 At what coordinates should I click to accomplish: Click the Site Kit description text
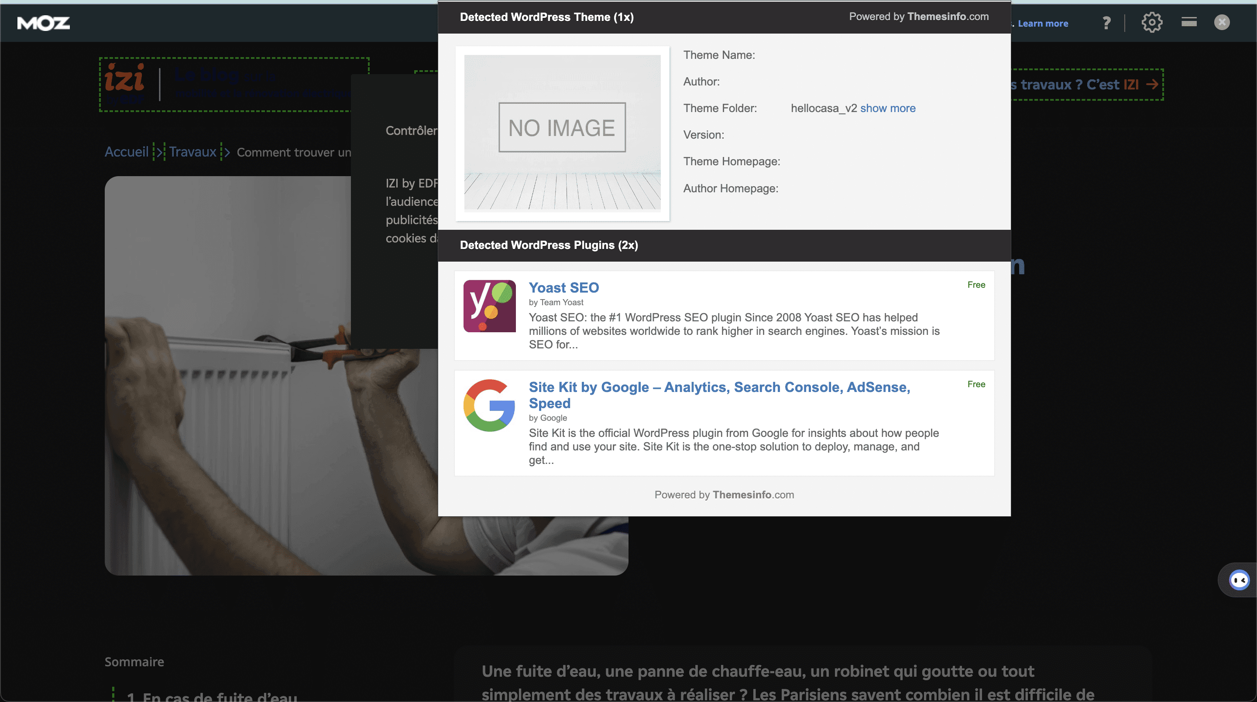(734, 446)
